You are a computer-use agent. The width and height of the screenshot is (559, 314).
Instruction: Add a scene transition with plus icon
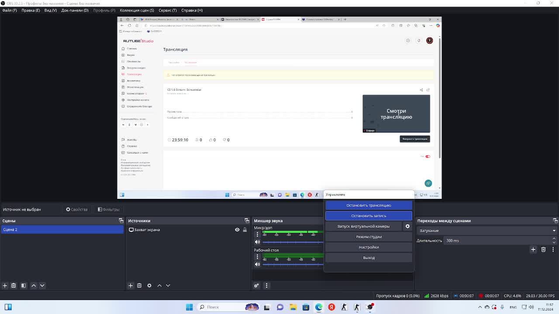pos(533,249)
